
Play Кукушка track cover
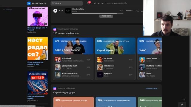click(100, 75)
